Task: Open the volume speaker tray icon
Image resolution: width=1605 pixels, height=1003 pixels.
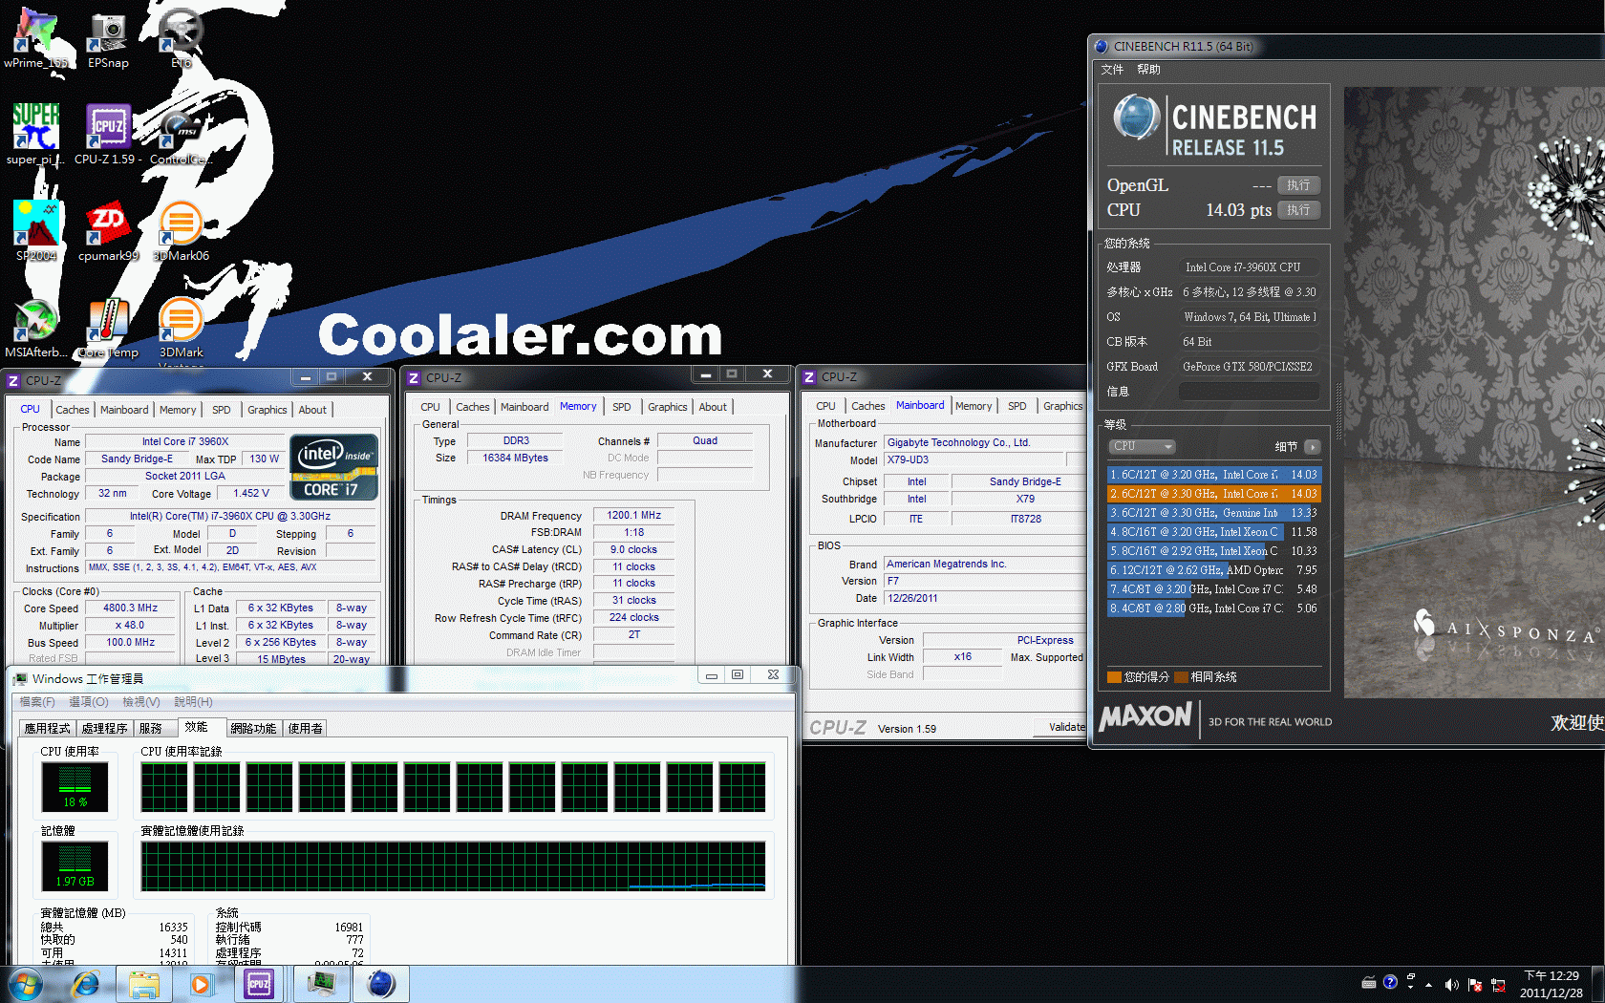Action: coord(1451,984)
